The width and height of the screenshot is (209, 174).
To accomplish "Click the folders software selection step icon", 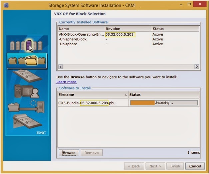I will coord(27,61).
